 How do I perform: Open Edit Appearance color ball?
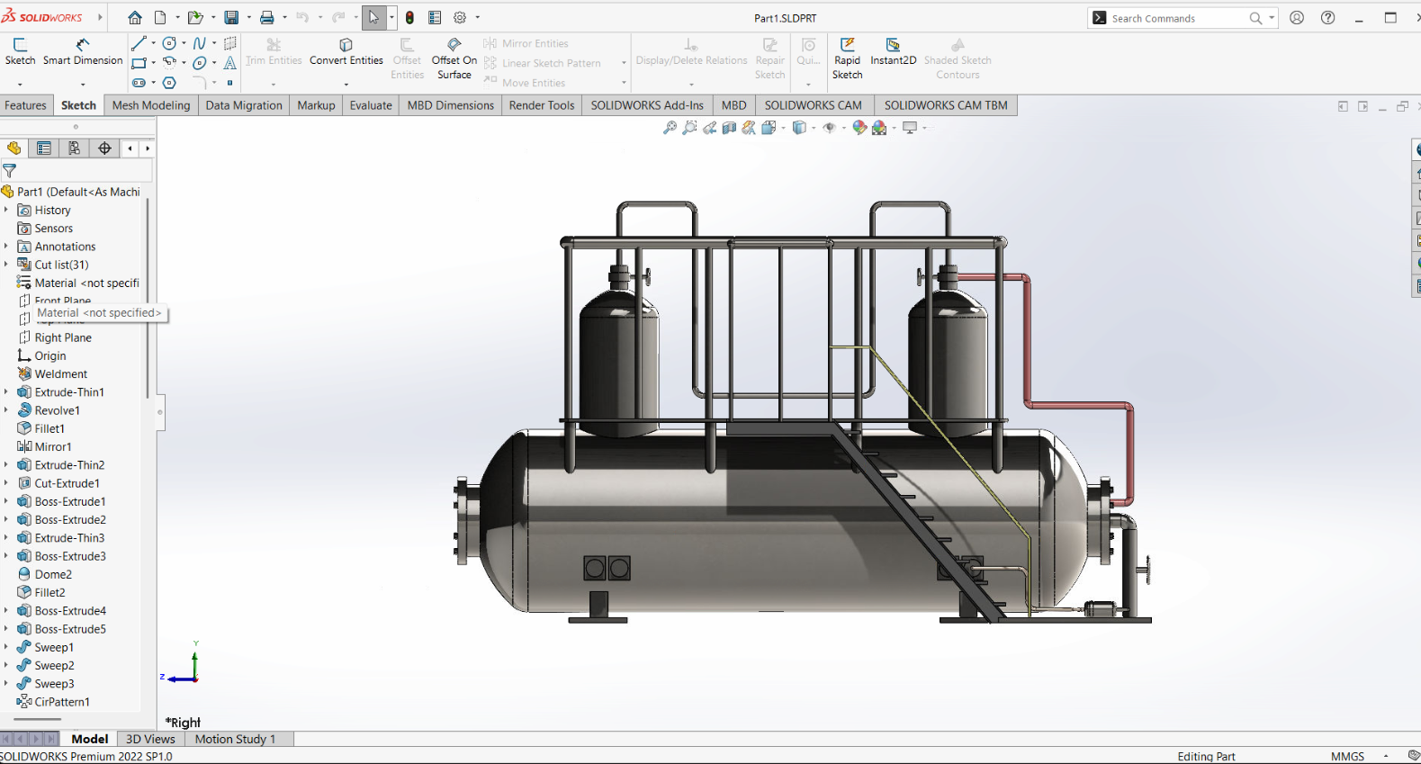(859, 128)
